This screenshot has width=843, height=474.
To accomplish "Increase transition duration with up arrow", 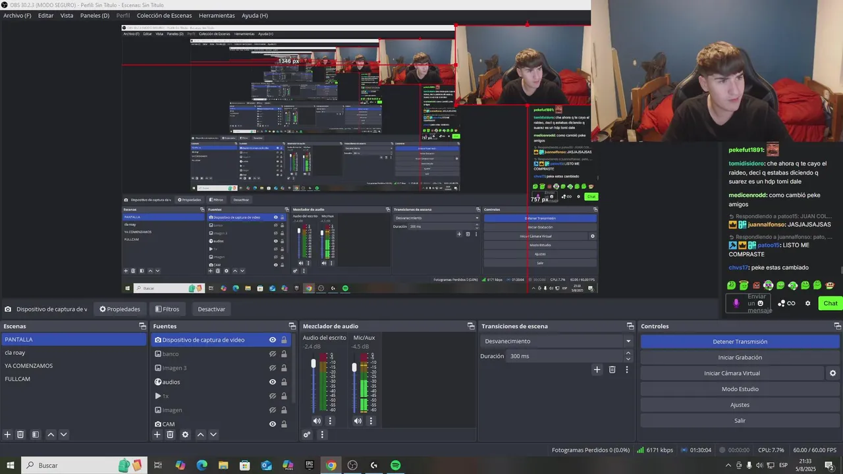I will click(x=628, y=353).
